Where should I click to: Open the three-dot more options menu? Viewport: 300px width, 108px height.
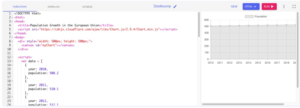click(x=284, y=7)
